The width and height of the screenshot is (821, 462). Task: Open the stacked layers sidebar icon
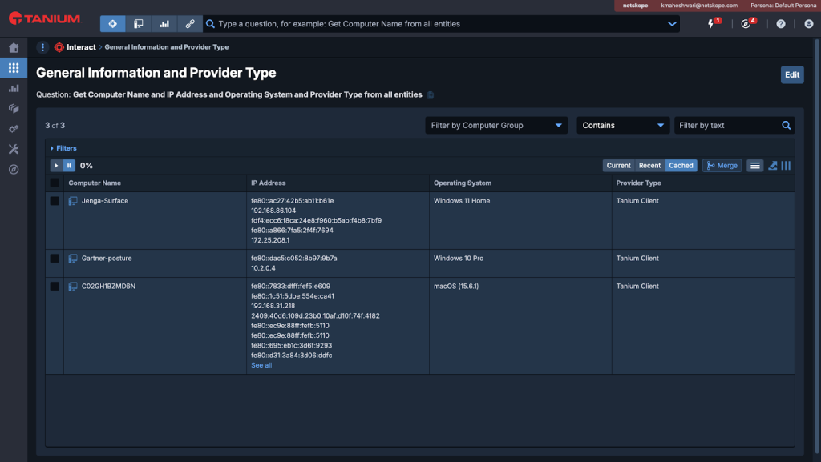coord(14,109)
